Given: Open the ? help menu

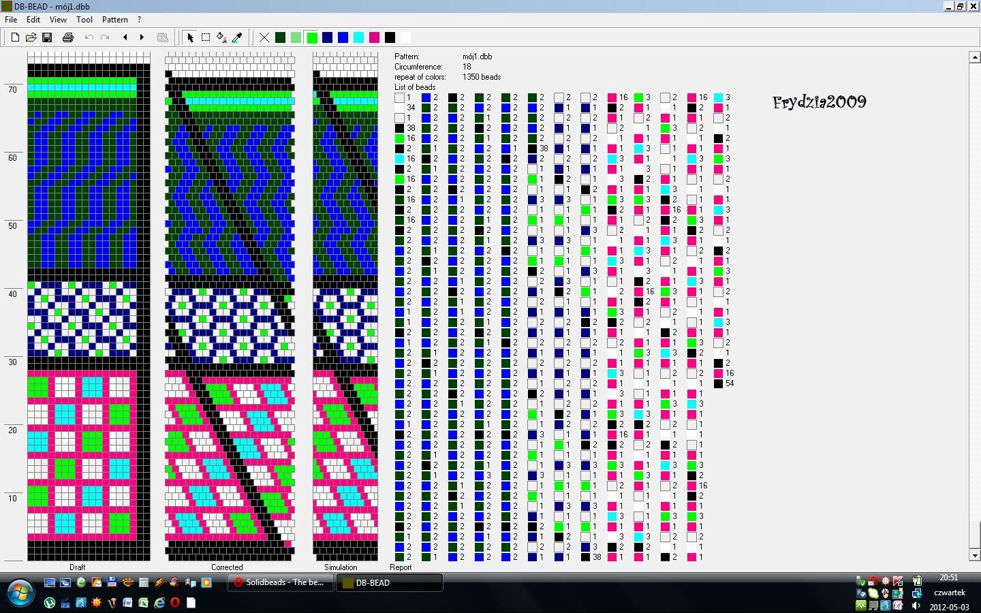Looking at the screenshot, I should (x=140, y=20).
